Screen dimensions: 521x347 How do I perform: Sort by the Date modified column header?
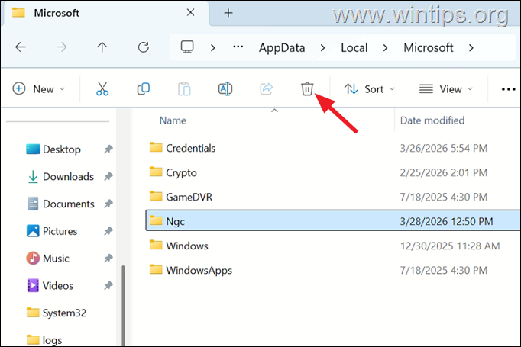coord(432,120)
